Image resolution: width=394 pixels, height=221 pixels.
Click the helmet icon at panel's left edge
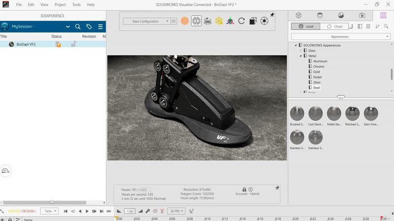point(5,171)
